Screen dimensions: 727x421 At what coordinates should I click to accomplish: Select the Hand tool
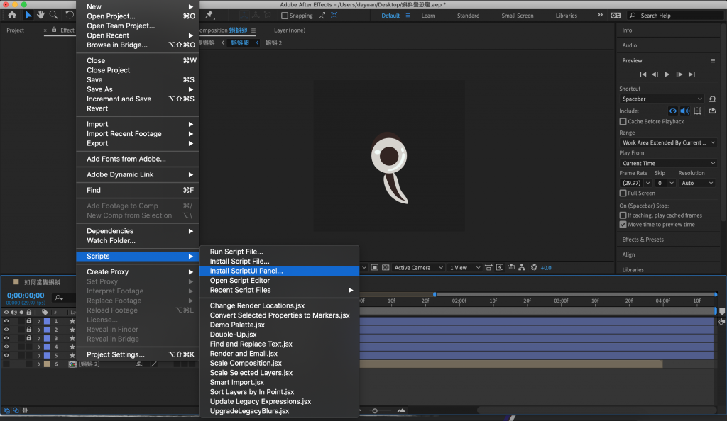tap(41, 15)
